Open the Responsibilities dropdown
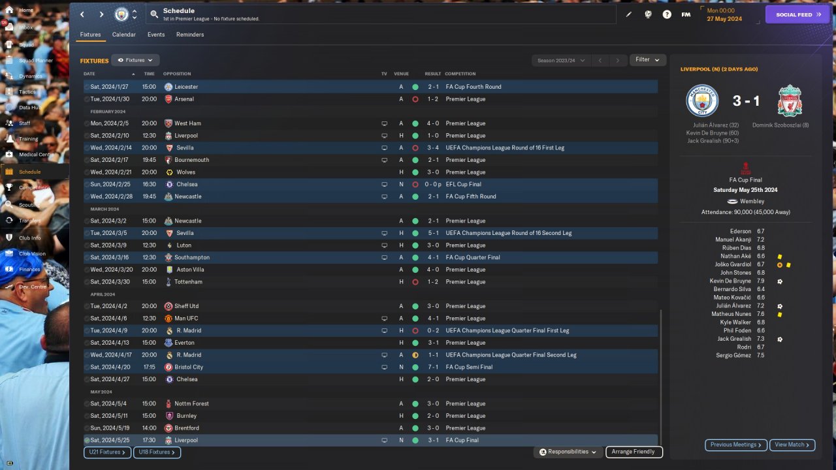 coord(568,452)
